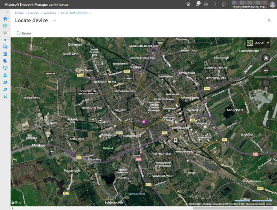Click the Refresh button

(x=24, y=33)
